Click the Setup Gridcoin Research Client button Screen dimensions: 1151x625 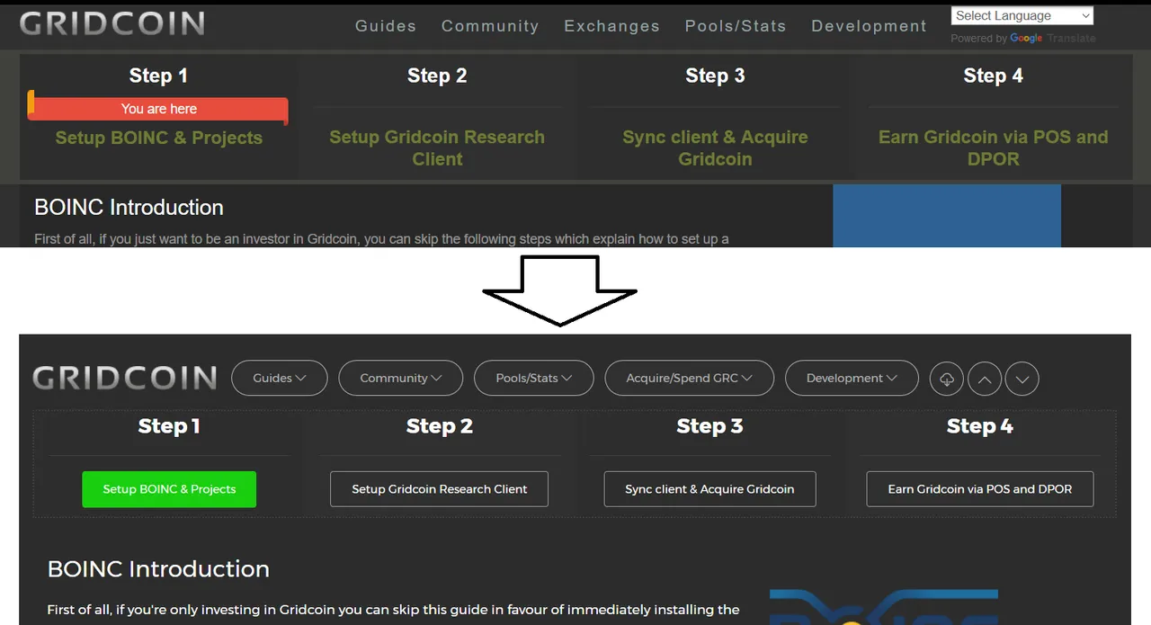click(439, 489)
